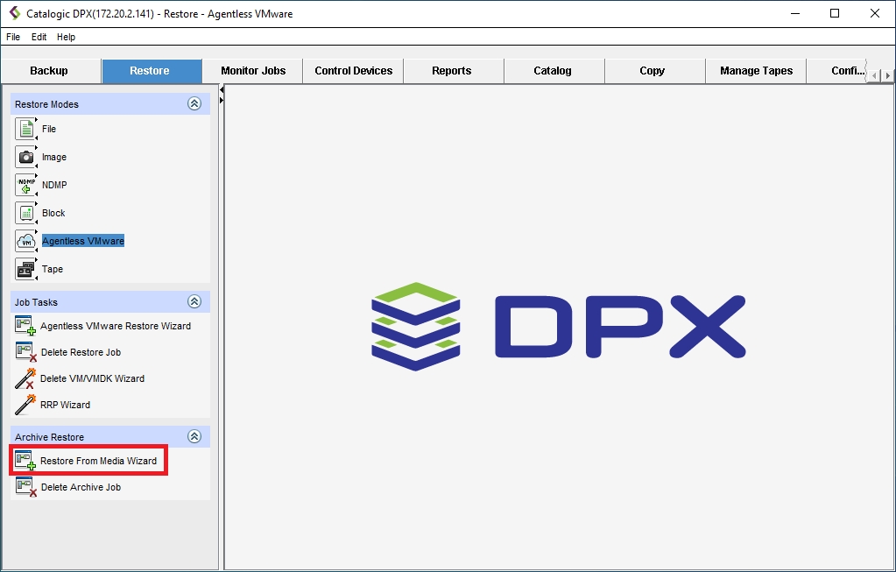Open the Agentless VMware Restore Wizard icon
Image resolution: width=896 pixels, height=572 pixels.
pyautogui.click(x=25, y=326)
